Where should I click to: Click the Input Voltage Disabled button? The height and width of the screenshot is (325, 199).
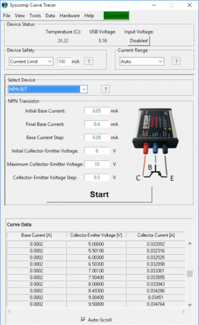point(139,41)
